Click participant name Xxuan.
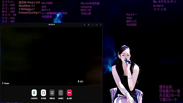 (x=7, y=83)
